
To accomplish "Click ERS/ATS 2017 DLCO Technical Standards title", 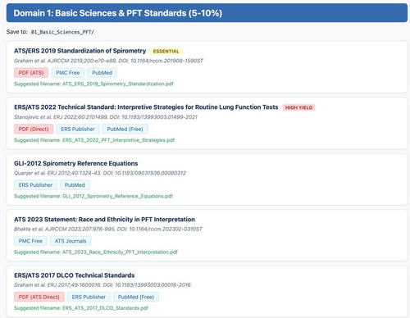I will pyautogui.click(x=75, y=275).
